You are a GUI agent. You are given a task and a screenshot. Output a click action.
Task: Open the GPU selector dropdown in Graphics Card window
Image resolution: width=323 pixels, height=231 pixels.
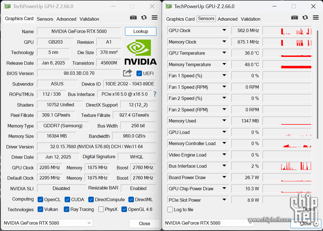tap(48, 223)
